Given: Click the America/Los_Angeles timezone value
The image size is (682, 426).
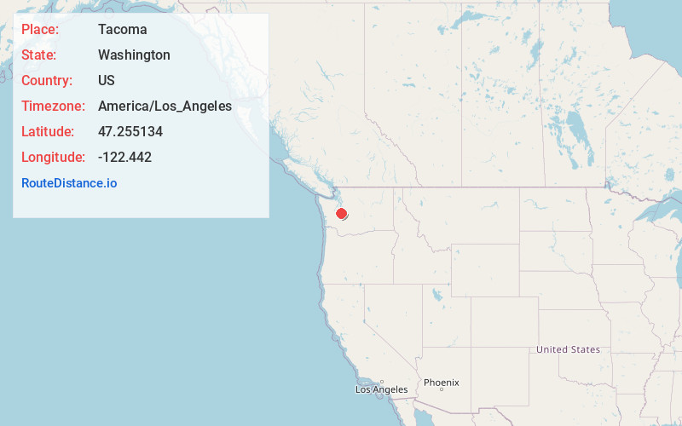Looking at the screenshot, I should pos(165,106).
